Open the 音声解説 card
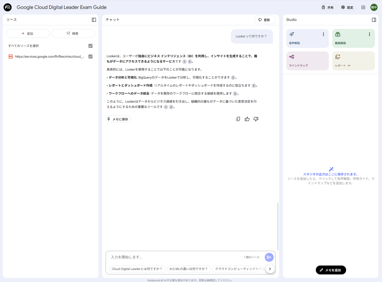The width and height of the screenshot is (382, 282). [x=307, y=38]
